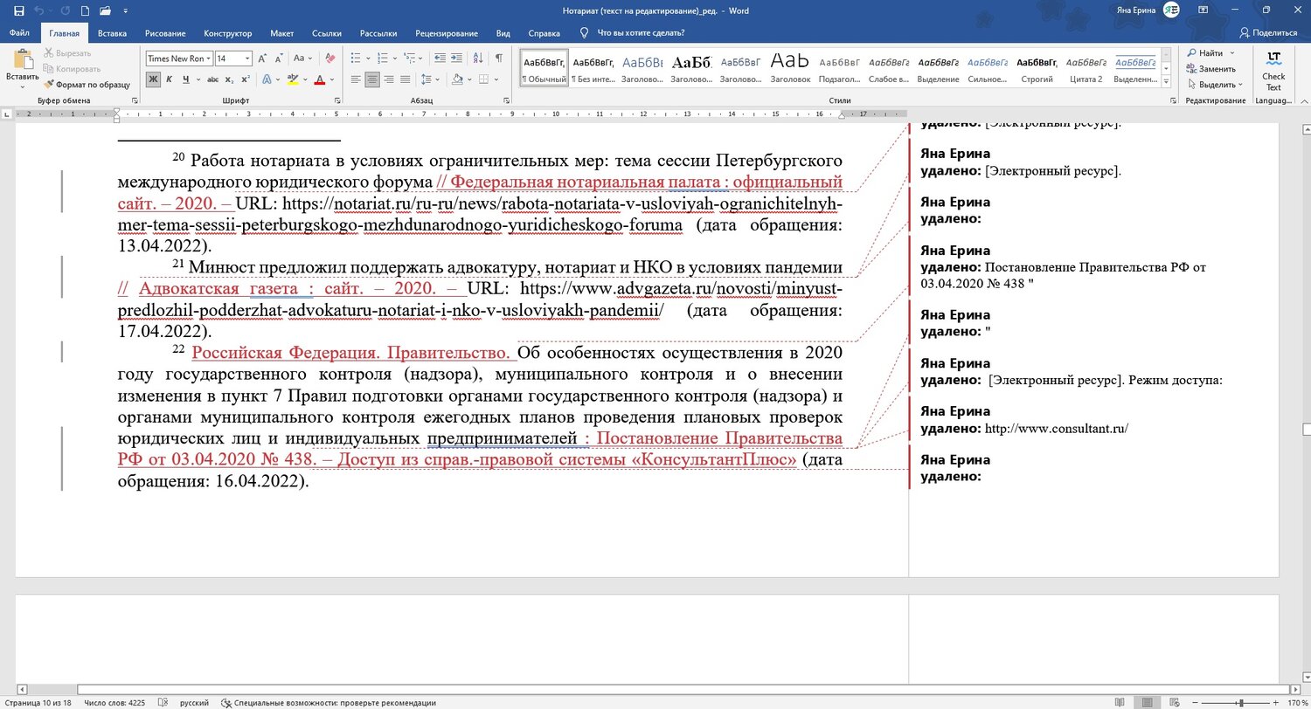Toggle Bold (Ж) formatting
The image size is (1311, 709).
point(153,79)
